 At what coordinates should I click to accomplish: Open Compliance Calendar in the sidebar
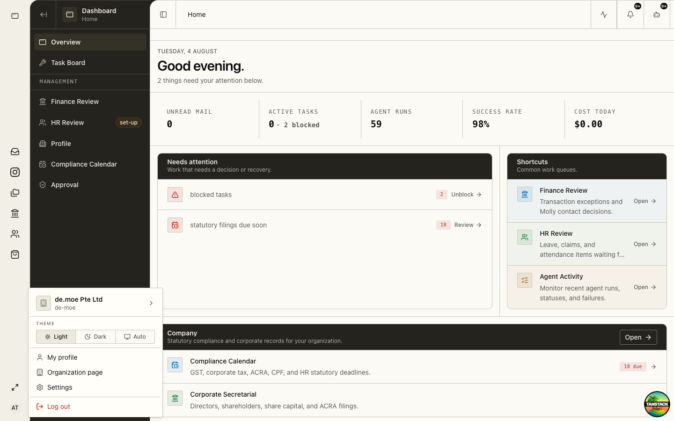pos(90,164)
